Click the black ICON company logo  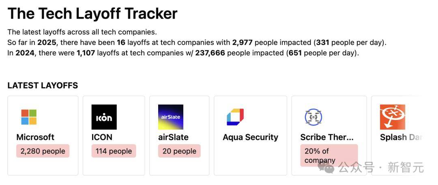coord(104,117)
